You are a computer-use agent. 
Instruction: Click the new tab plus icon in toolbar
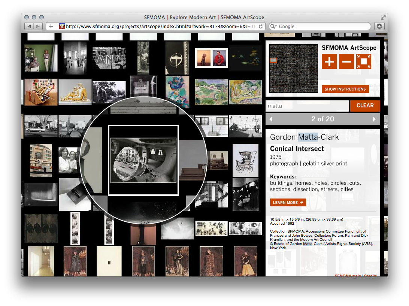tap(51, 26)
